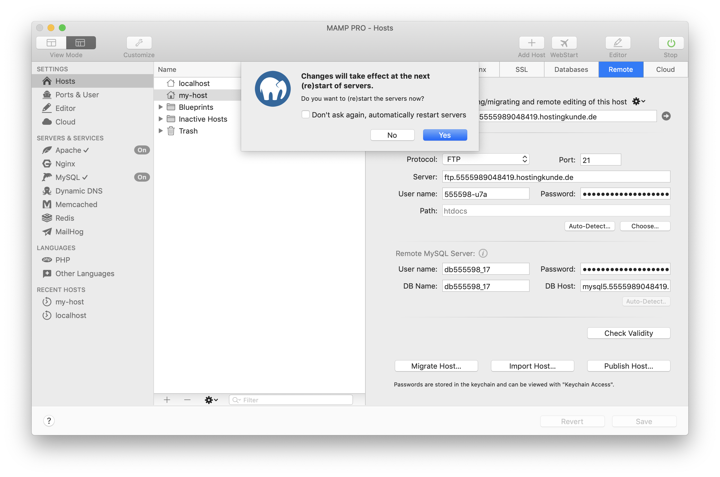The image size is (720, 477).
Task: Open WebStart via the airplane icon
Action: click(563, 43)
